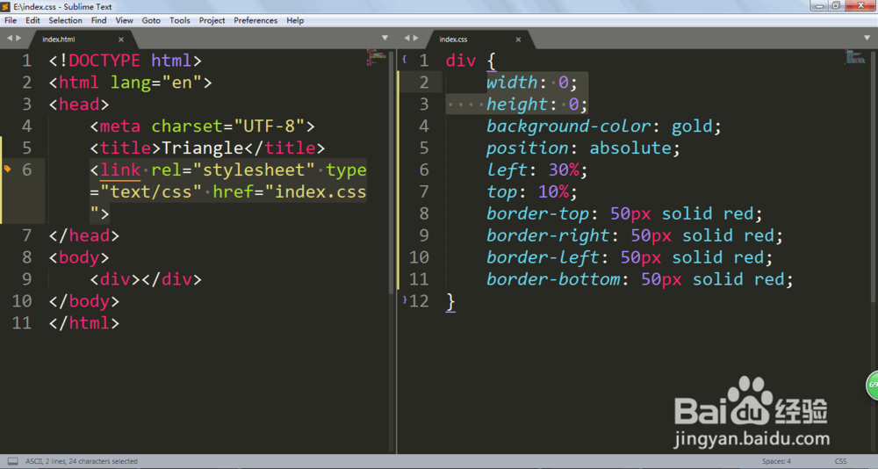Click the width property in CSS
The image size is (878, 469).
pyautogui.click(x=512, y=83)
